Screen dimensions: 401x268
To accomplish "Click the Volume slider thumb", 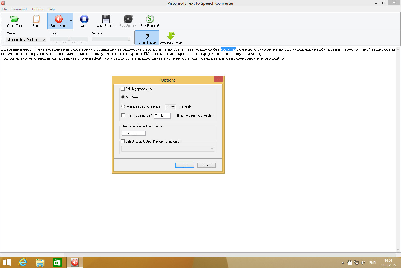I will coord(129,39).
